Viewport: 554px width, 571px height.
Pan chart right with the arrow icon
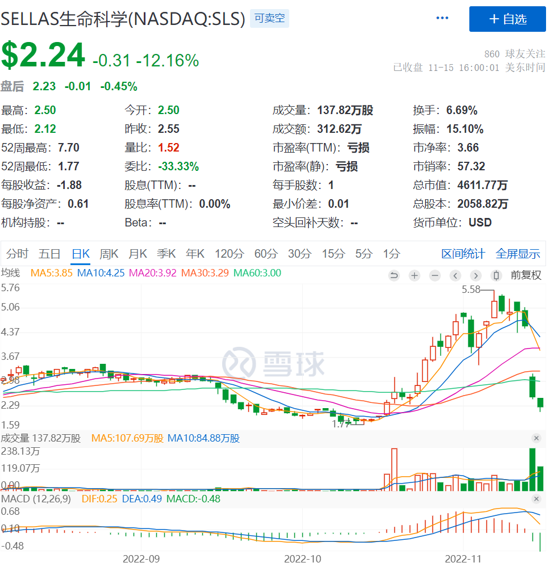click(476, 276)
